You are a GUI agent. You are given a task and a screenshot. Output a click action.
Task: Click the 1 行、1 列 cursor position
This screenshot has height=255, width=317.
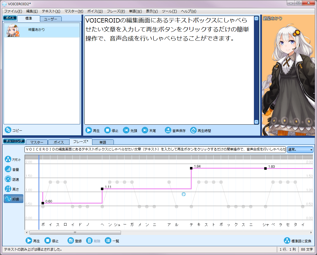tap(288, 249)
